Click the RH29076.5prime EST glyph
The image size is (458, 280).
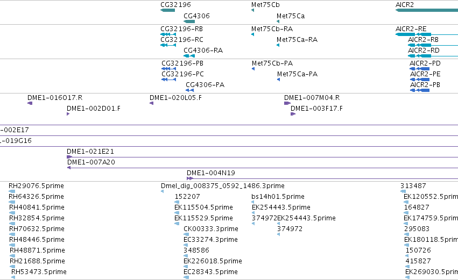(x=12, y=191)
